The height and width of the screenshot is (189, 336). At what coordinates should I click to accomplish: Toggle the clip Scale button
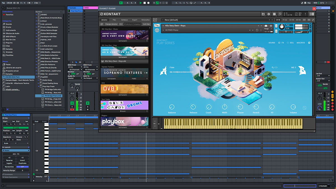point(6,143)
